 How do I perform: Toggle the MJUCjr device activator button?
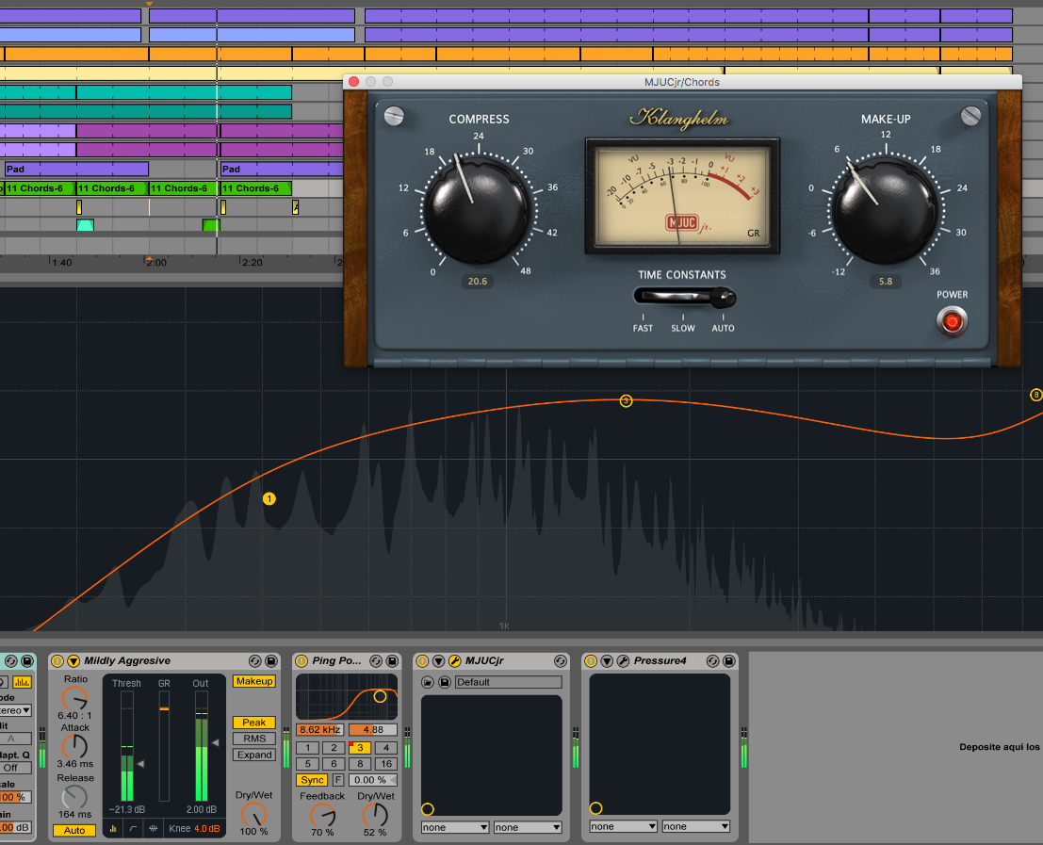[422, 661]
